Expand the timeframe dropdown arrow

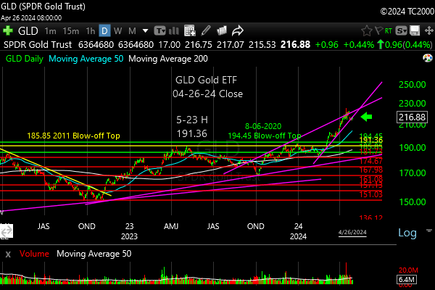point(146,31)
